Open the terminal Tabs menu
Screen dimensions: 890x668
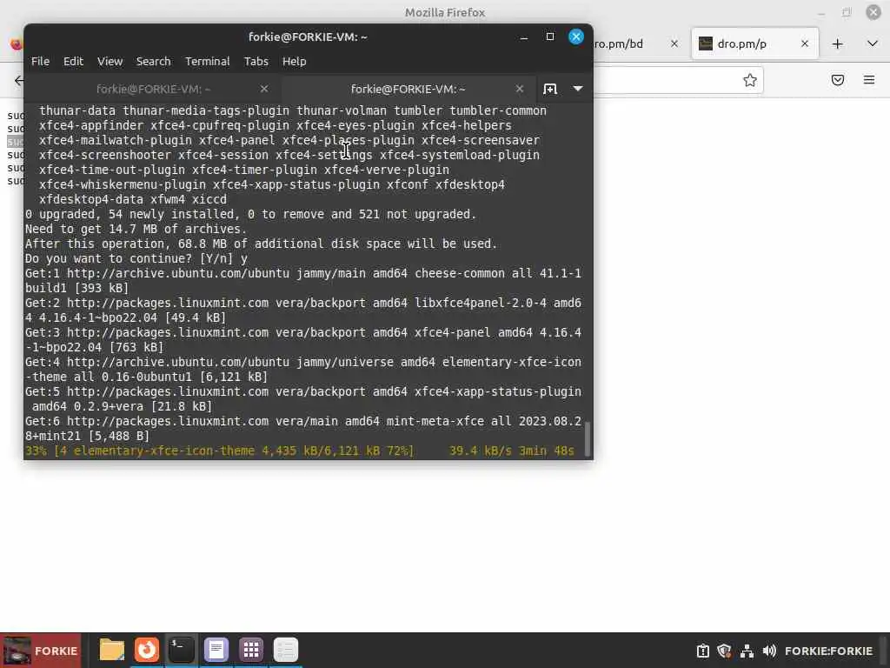click(256, 62)
